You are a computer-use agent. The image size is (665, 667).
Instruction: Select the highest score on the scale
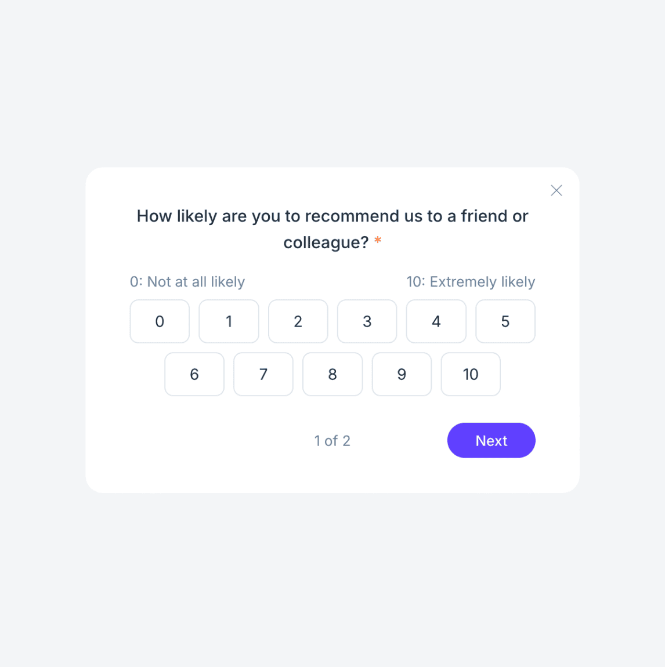tap(470, 374)
